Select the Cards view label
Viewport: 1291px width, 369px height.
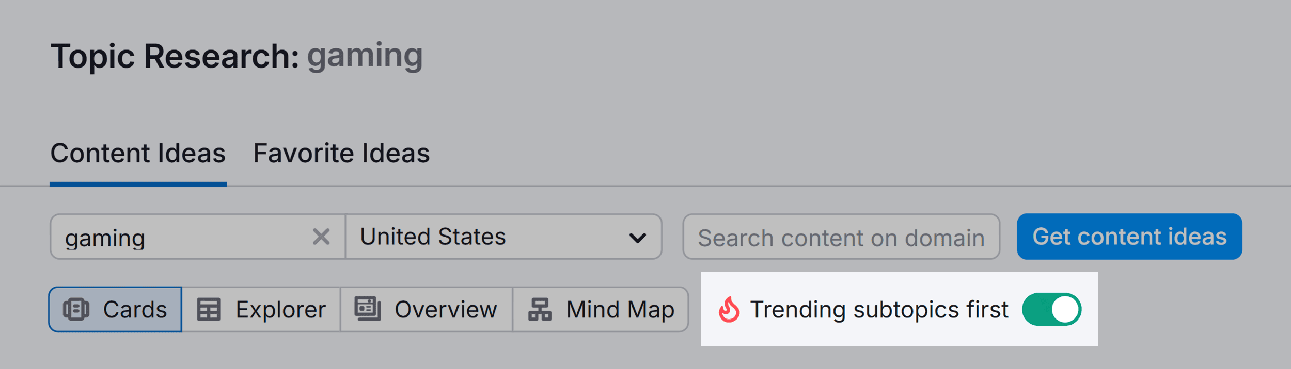click(135, 310)
